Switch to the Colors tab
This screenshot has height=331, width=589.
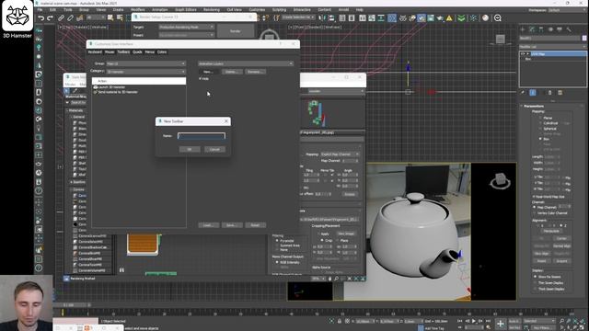point(162,52)
